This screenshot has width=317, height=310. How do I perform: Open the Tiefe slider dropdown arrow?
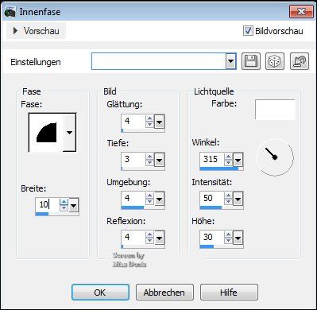coord(159,160)
